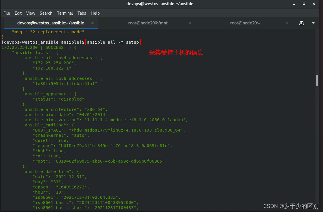Switch to the devops@westos_ansible tab
Viewport: 323px width, 212px height.
(51, 23)
